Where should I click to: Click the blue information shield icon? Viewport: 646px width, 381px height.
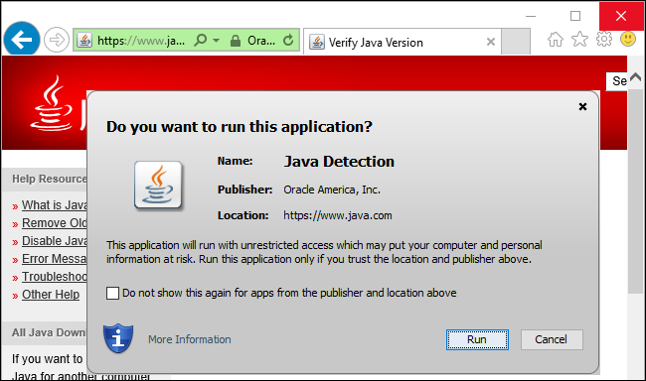click(118, 338)
